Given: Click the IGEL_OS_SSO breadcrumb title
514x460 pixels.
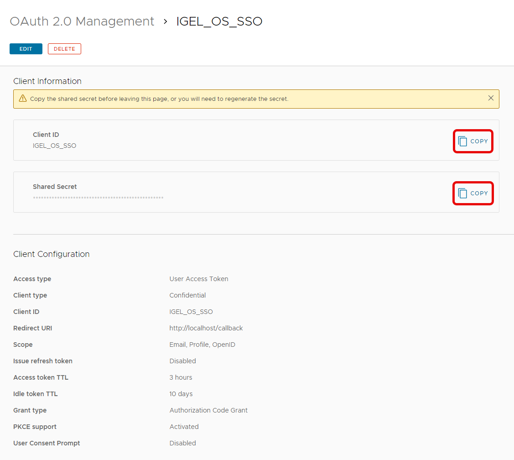Looking at the screenshot, I should 219,21.
